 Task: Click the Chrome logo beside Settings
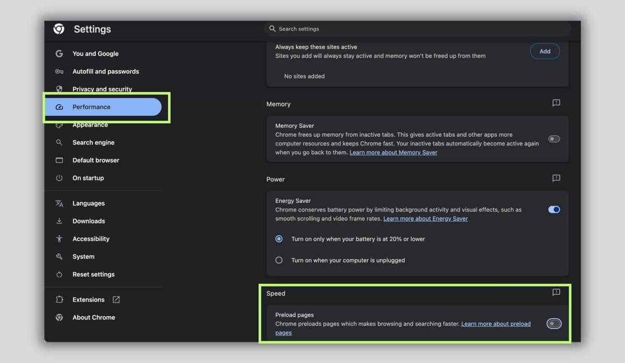[x=59, y=29]
